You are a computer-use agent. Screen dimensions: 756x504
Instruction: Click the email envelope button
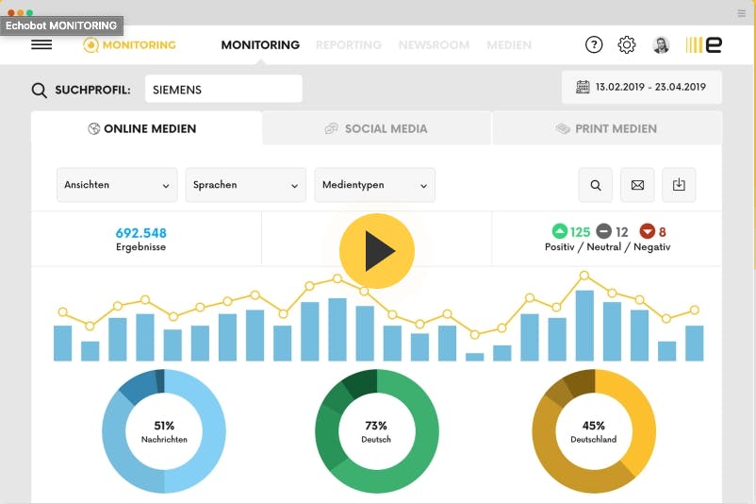tap(637, 185)
